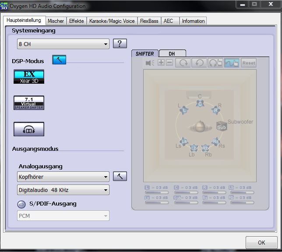Image resolution: width=282 pixels, height=252 pixels.
Task: Expand the PCM S/PDIF format dropdown
Action: click(63, 216)
